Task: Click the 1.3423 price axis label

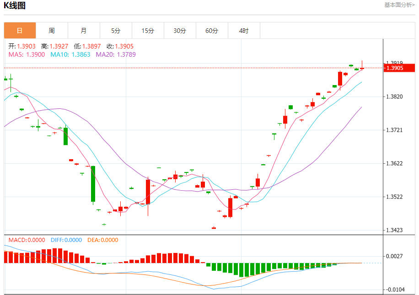Action: pyautogui.click(x=394, y=231)
